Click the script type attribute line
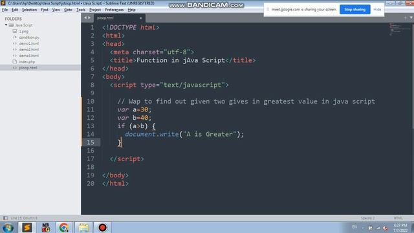Screen dimensions: 414x233 click(x=169, y=85)
